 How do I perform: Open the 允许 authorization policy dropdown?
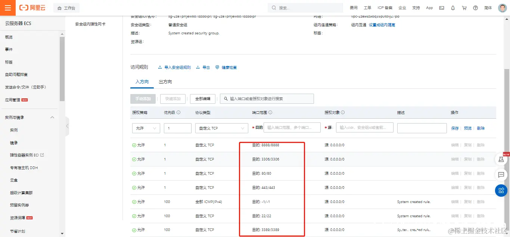coord(146,128)
